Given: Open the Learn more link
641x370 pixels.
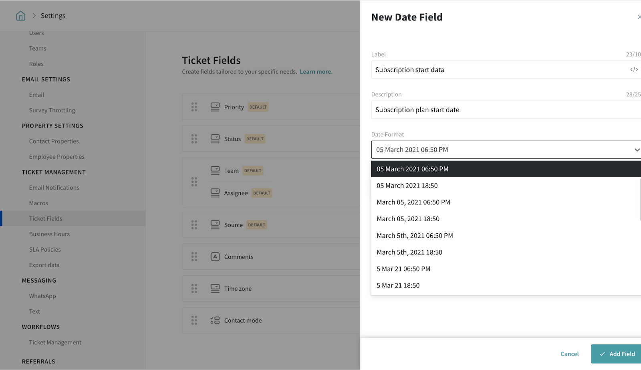Looking at the screenshot, I should 316,72.
